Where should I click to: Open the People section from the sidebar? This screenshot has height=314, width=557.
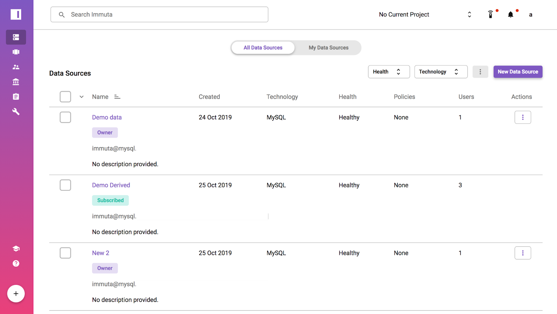point(16,67)
